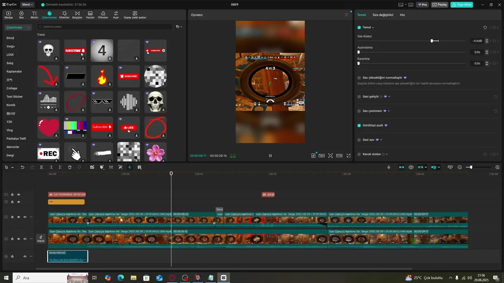Click the Tam quality button in player

322,156
